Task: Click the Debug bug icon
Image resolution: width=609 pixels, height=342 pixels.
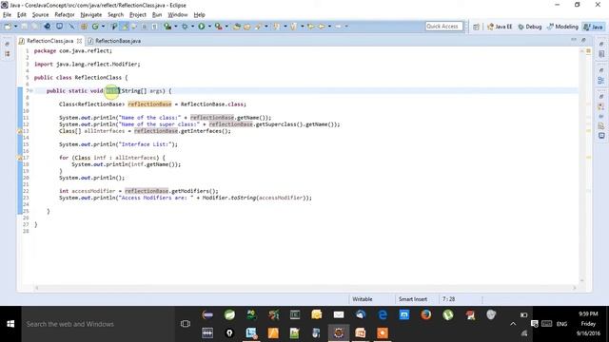Action: coord(185,27)
